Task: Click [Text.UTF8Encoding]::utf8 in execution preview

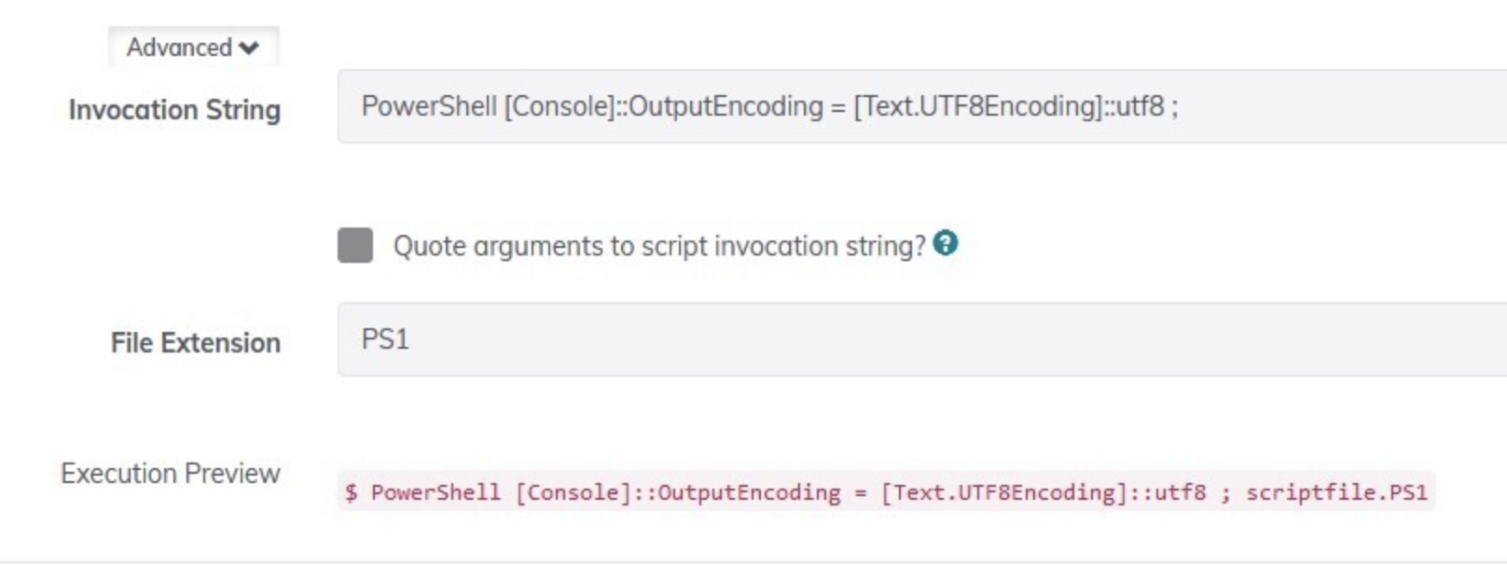Action: tap(1044, 492)
